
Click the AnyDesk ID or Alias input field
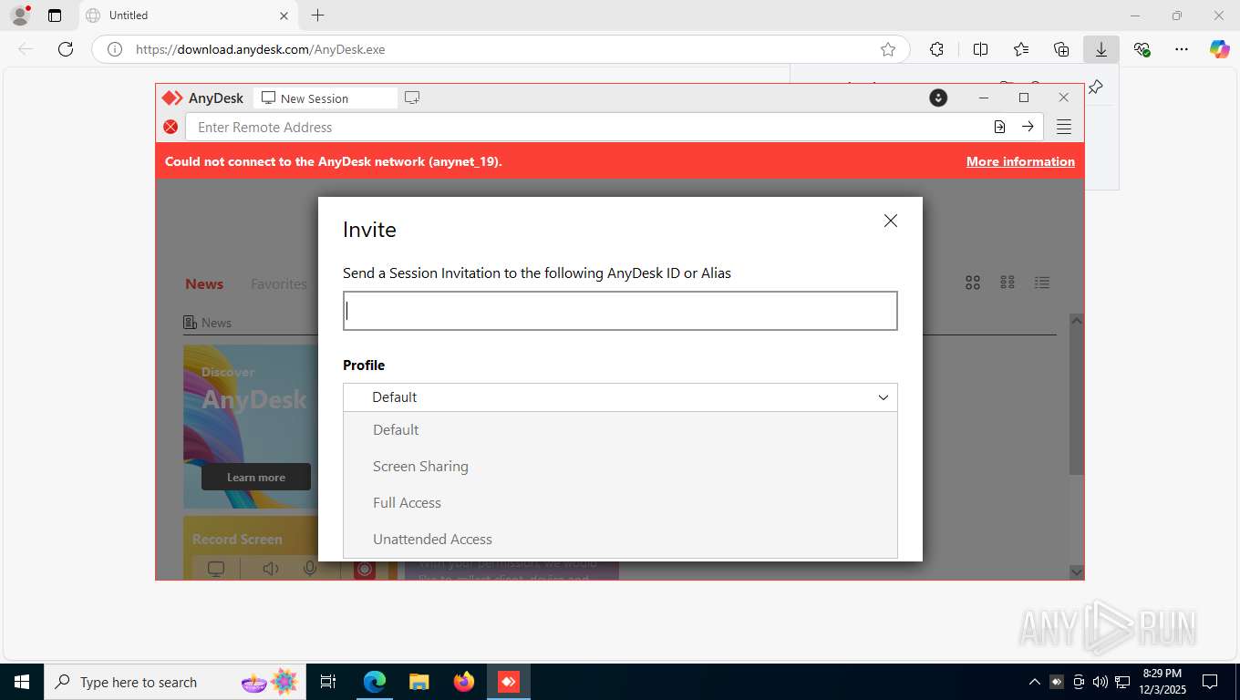pos(620,311)
